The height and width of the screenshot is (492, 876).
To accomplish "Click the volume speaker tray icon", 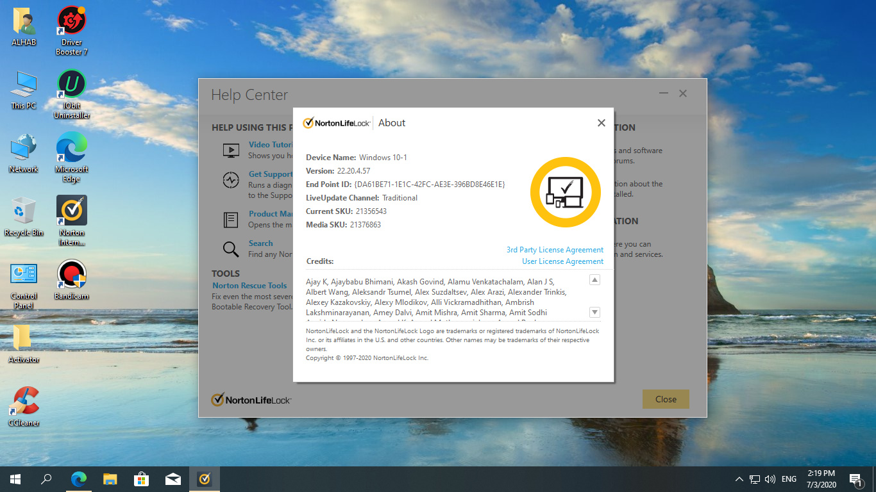I will (x=770, y=479).
